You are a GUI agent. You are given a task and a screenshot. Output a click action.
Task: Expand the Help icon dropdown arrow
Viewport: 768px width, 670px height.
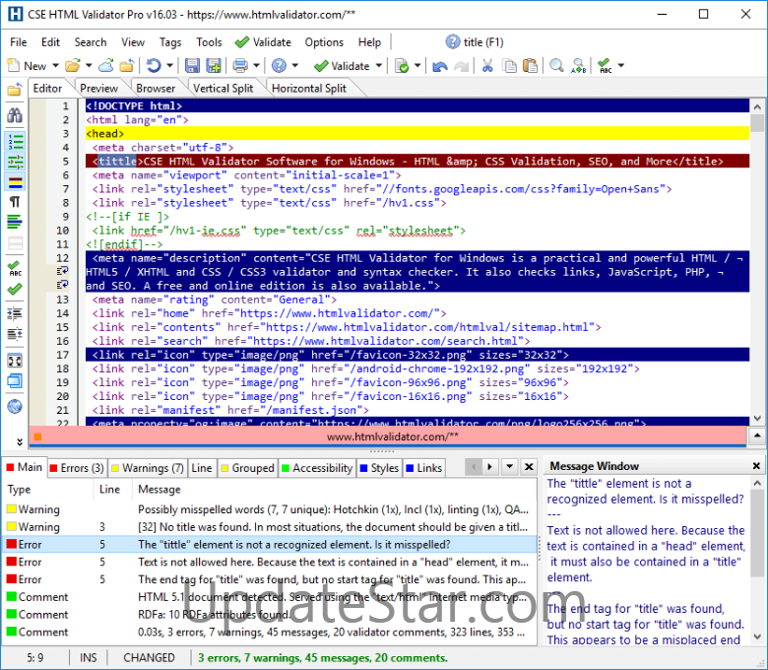(x=294, y=66)
